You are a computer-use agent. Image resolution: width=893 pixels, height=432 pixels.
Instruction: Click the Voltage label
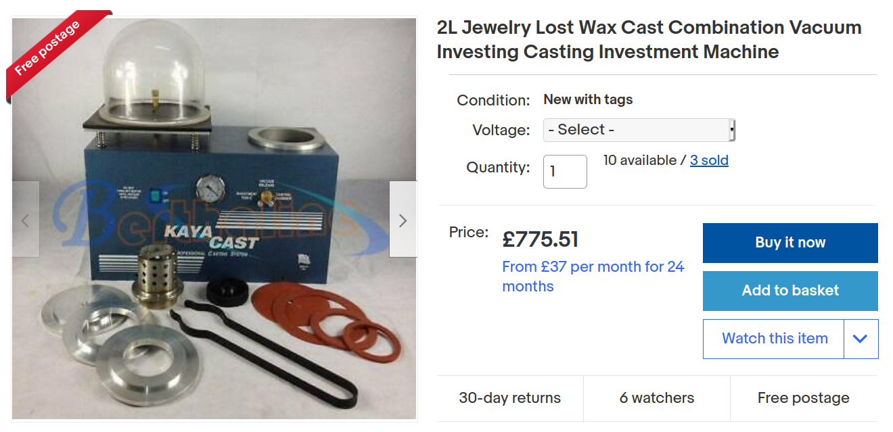[501, 130]
